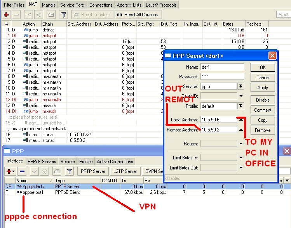This screenshot has width=291, height=228.
Task: Apply the PPP Secret changes
Action: (263, 88)
